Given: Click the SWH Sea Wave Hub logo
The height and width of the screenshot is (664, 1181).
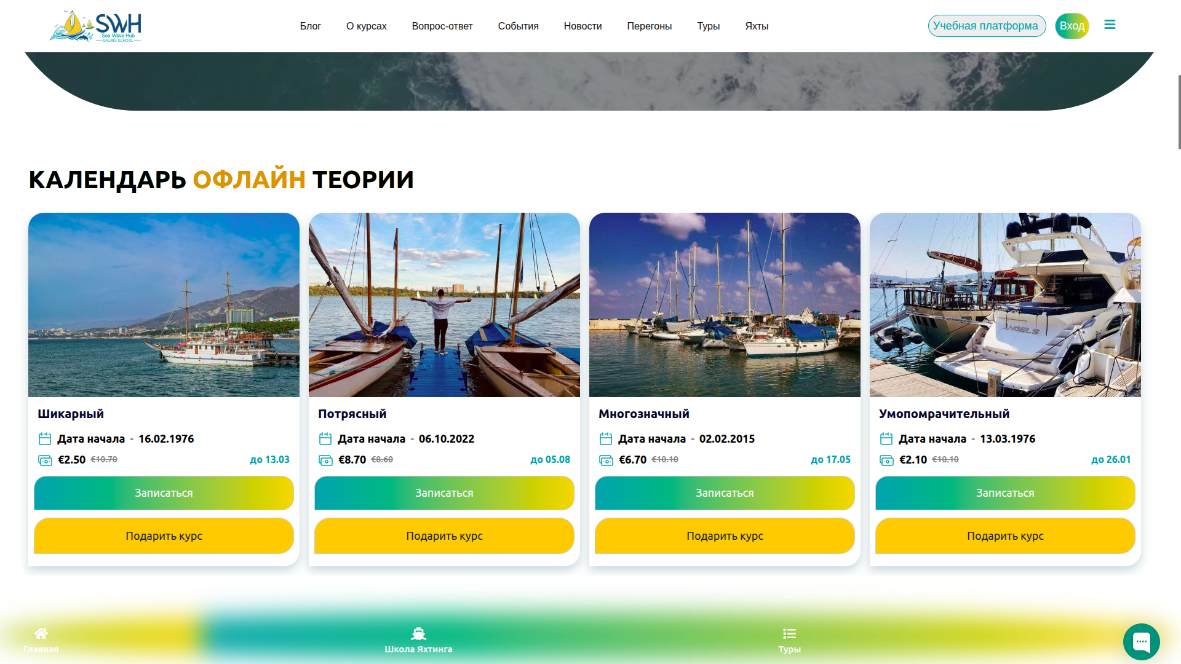Looking at the screenshot, I should coord(95,26).
